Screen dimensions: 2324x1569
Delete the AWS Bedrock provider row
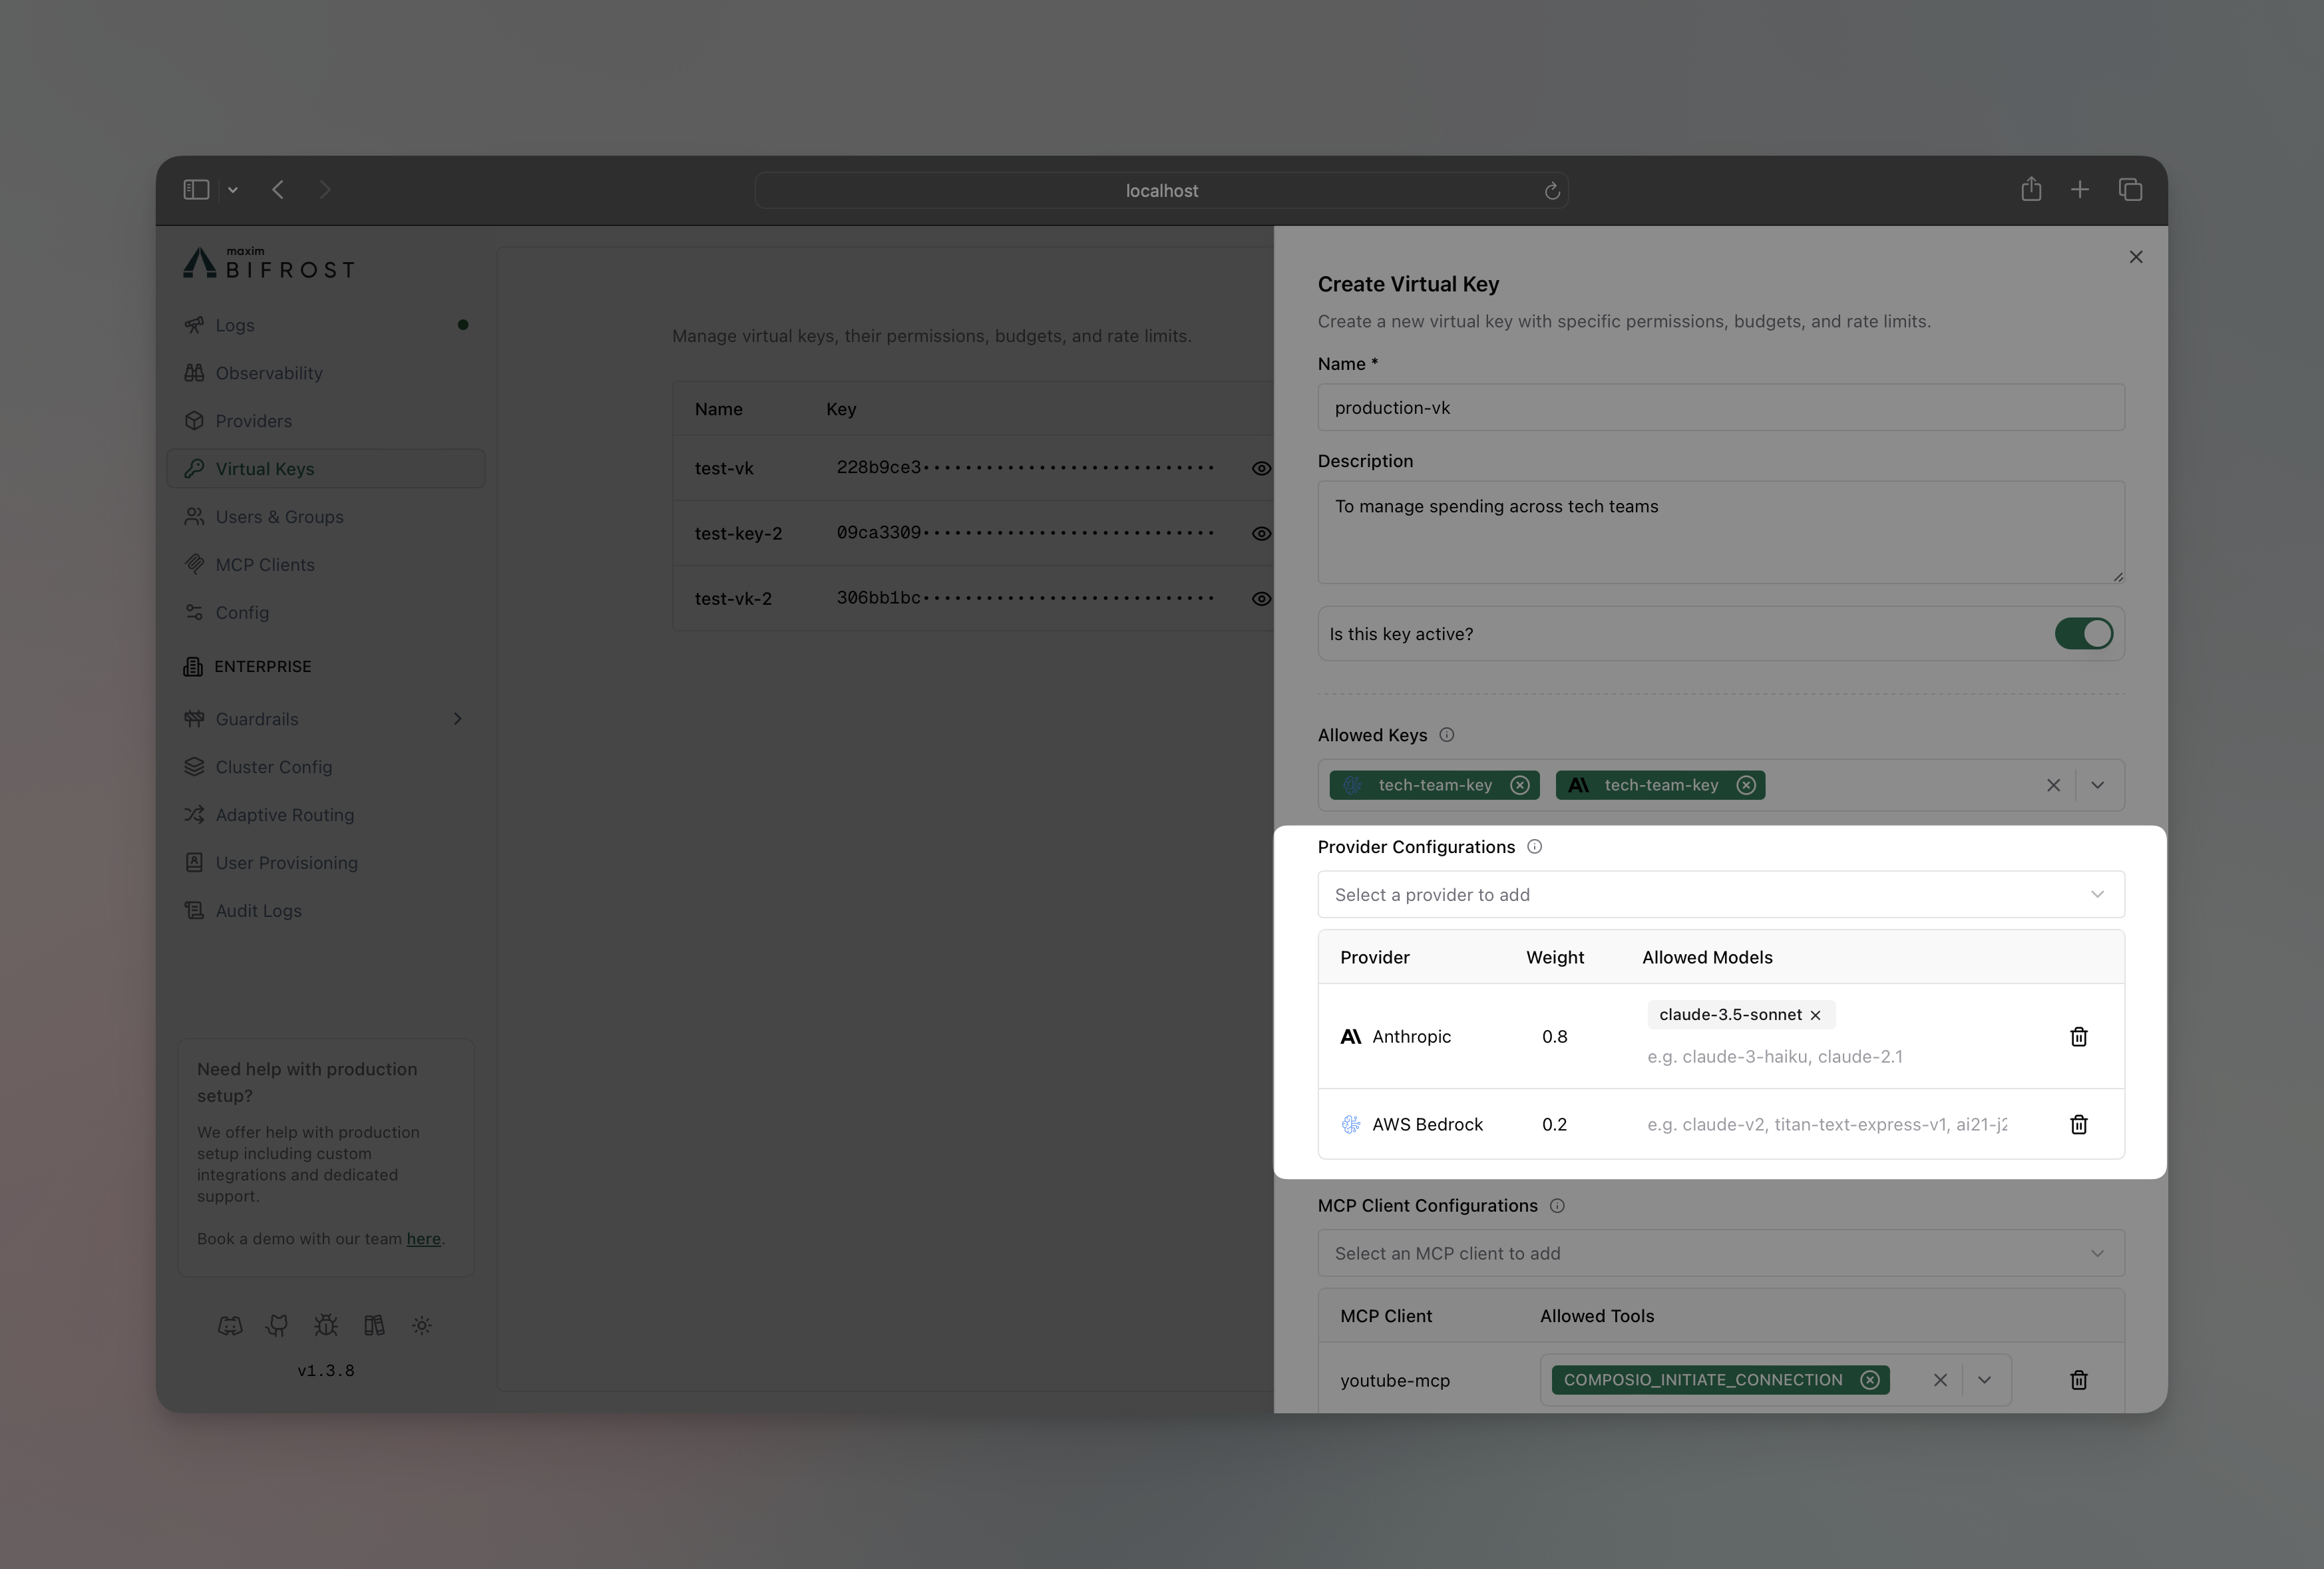click(2078, 1124)
